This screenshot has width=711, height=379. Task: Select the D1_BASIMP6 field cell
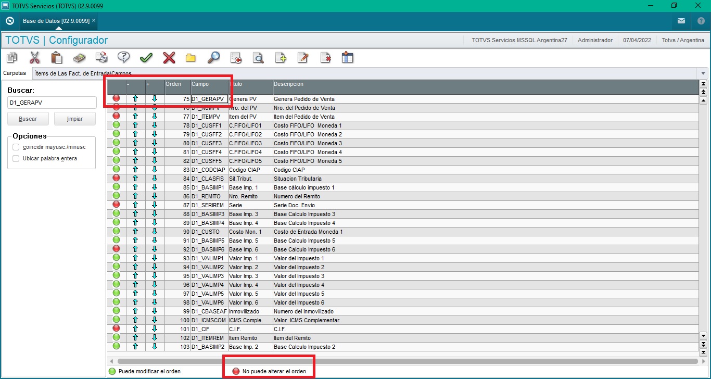click(209, 249)
